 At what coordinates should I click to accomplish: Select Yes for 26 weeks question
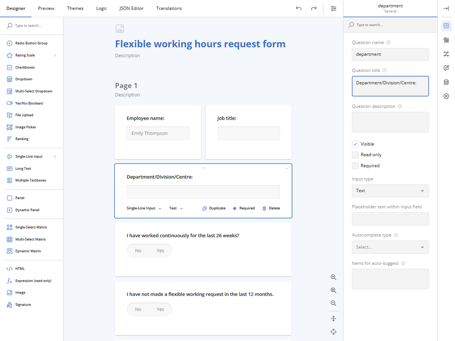[160, 251]
